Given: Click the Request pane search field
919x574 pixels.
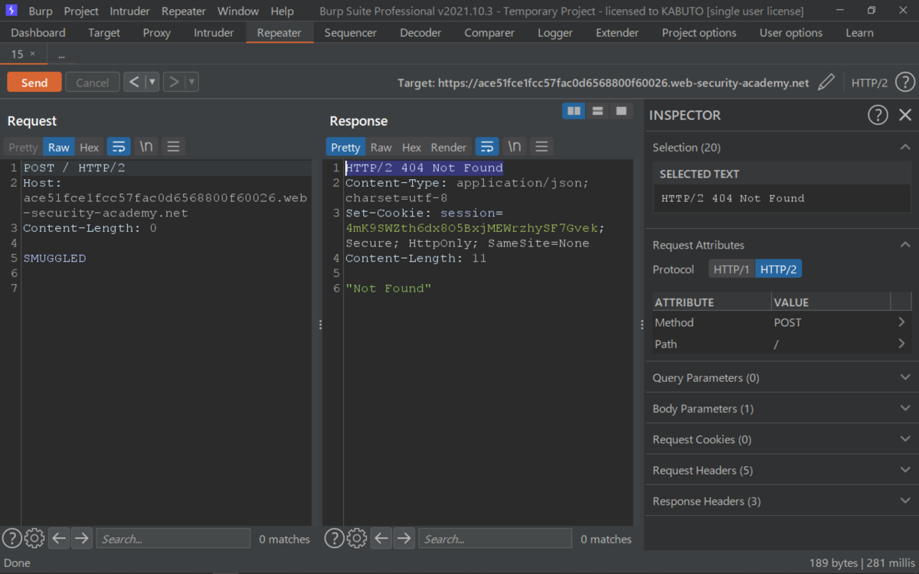Looking at the screenshot, I should 173,539.
